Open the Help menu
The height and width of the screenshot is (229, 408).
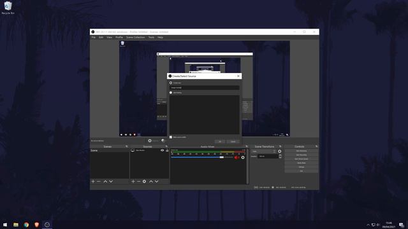point(160,38)
